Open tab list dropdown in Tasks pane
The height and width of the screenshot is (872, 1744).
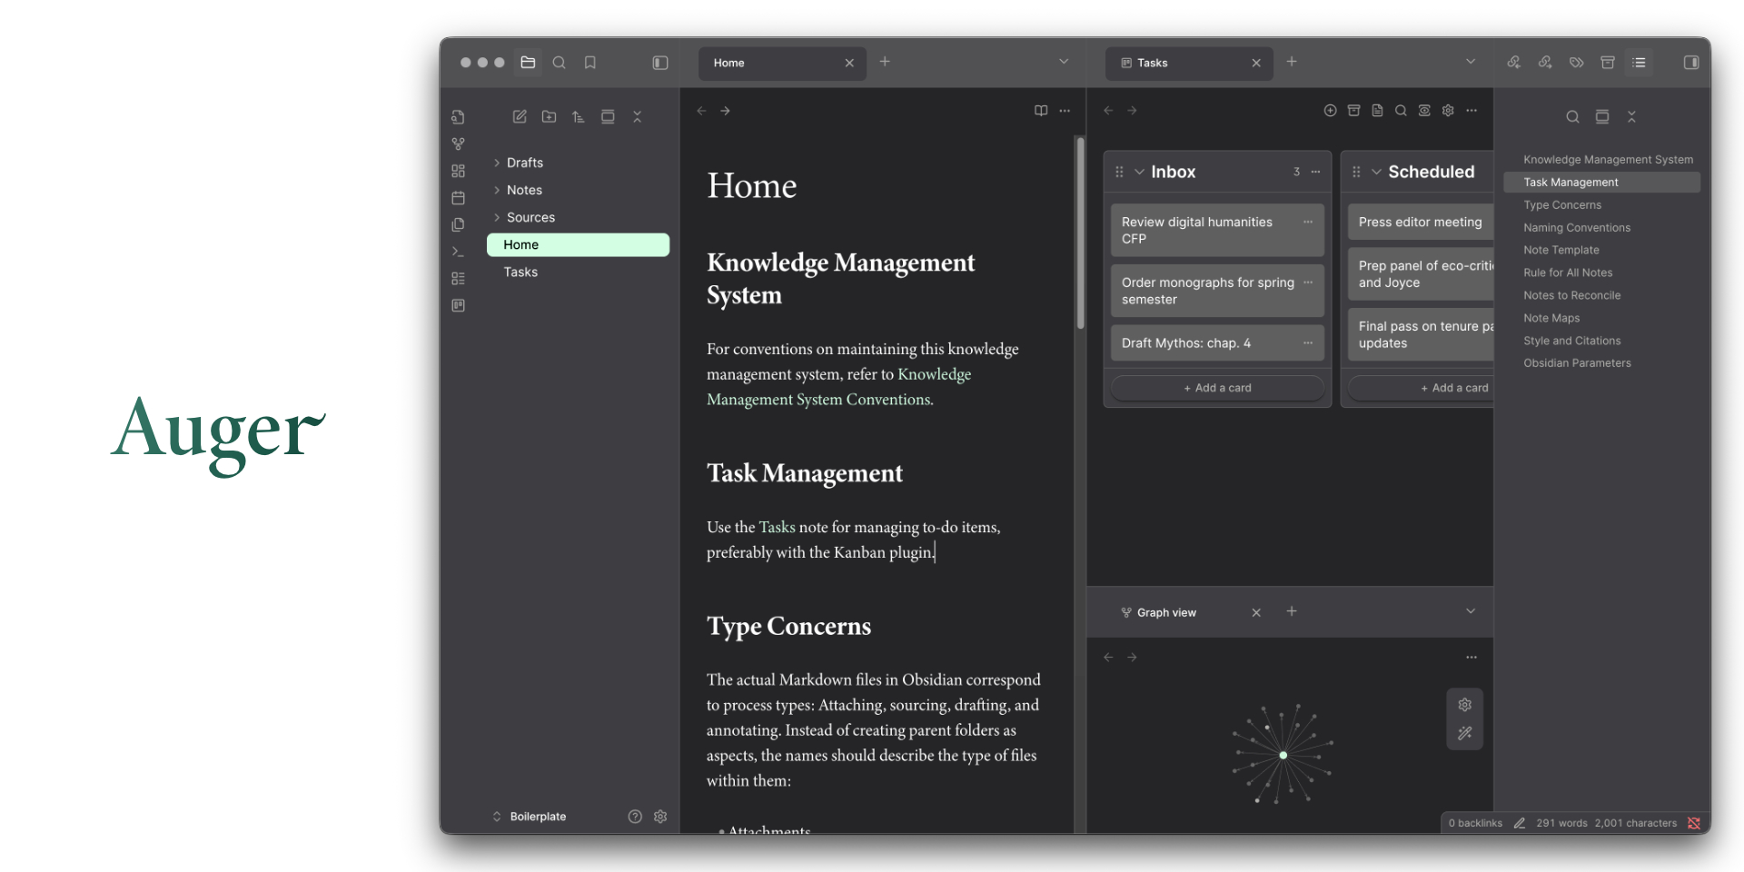(1471, 62)
